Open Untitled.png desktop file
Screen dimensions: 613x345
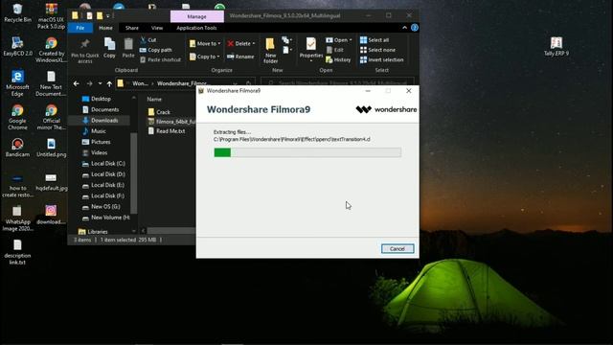click(51, 148)
